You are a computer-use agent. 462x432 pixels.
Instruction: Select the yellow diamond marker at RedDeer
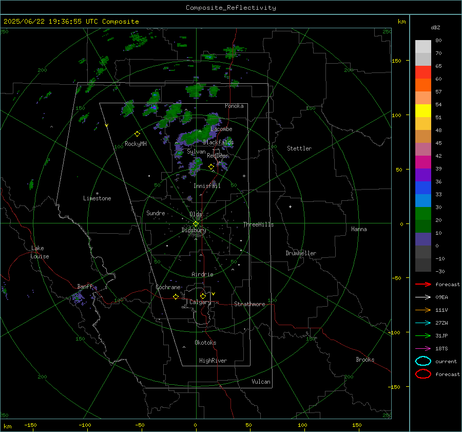point(211,167)
